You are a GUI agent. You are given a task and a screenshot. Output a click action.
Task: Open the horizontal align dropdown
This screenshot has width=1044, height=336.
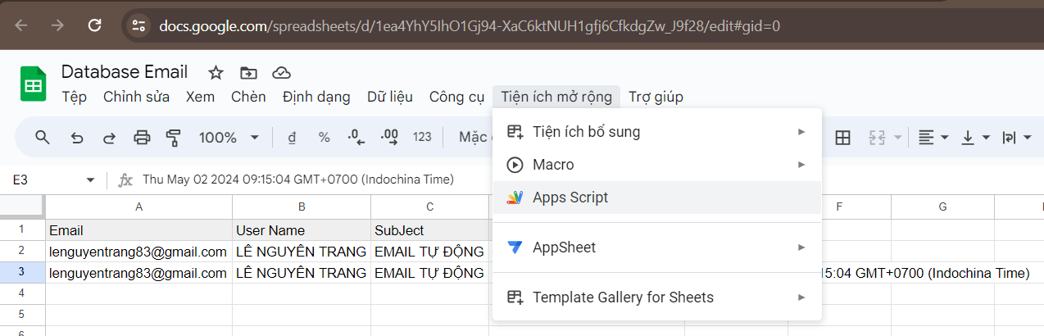pos(933,138)
